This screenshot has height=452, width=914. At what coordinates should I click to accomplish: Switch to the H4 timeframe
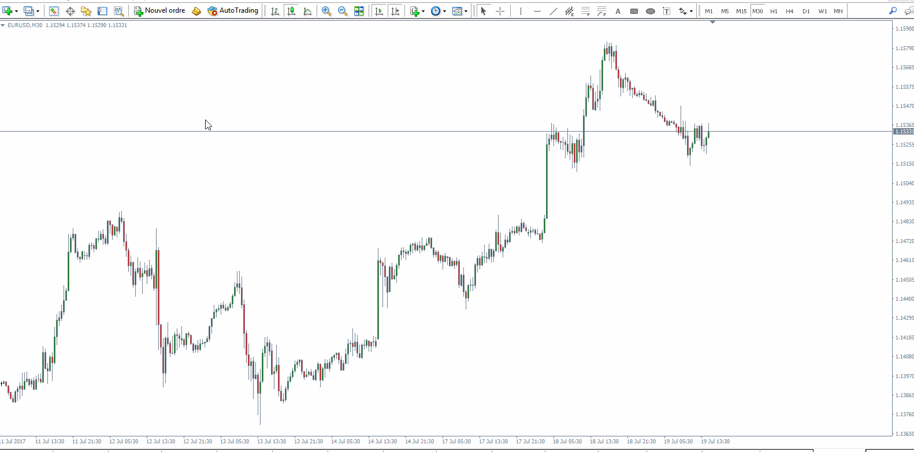pos(790,11)
